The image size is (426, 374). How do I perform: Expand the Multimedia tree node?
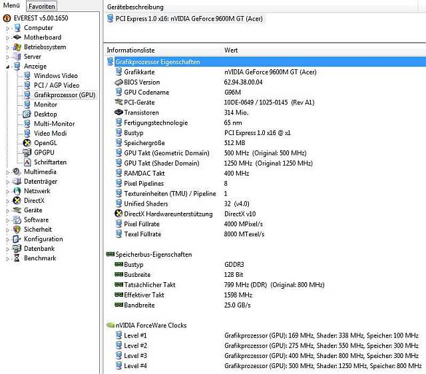(x=7, y=172)
